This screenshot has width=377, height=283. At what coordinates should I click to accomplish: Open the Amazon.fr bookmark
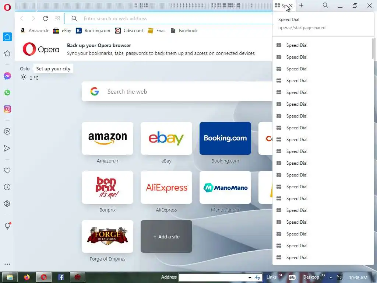(34, 31)
